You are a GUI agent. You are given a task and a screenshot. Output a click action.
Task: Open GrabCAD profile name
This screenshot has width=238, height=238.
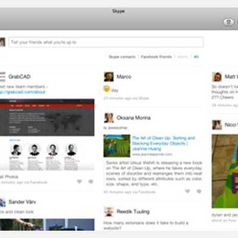tap(20, 77)
